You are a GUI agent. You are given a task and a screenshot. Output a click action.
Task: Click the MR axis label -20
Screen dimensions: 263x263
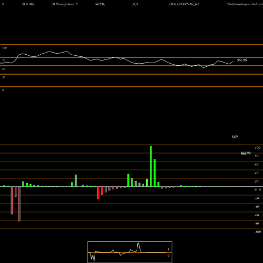click(x=257, y=198)
